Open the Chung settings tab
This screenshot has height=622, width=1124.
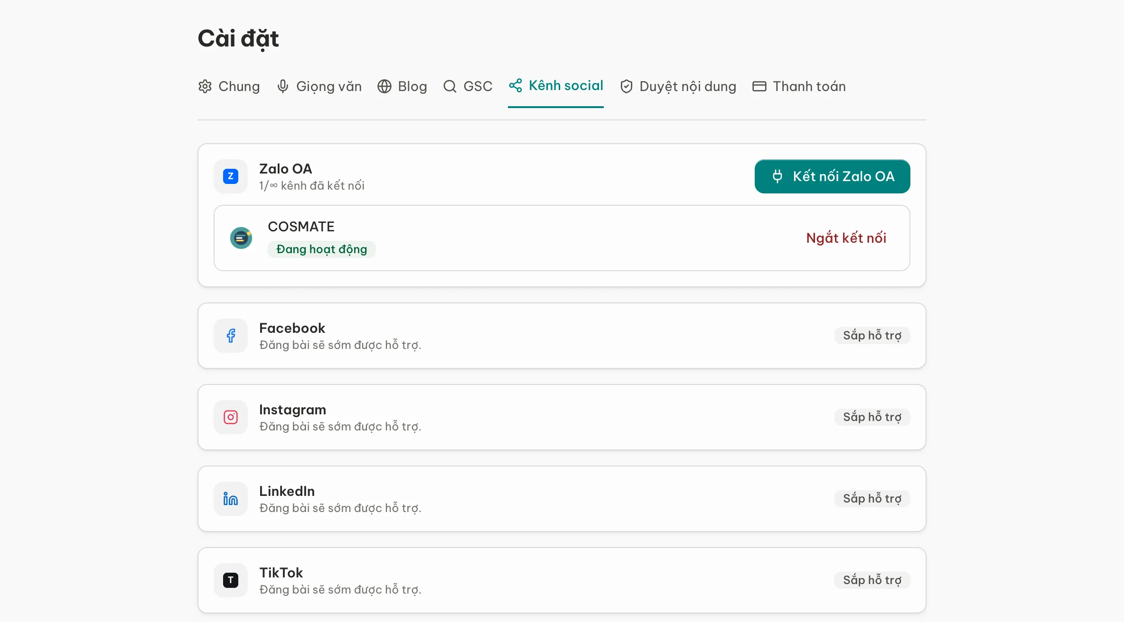pos(229,86)
